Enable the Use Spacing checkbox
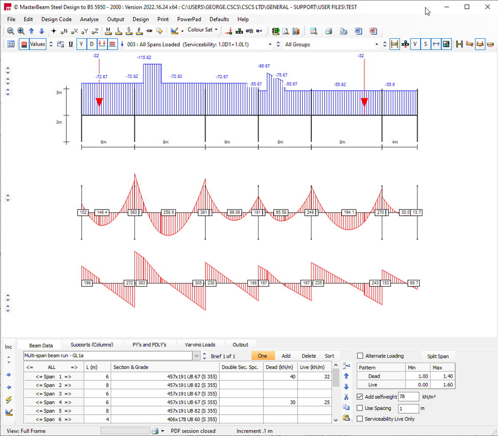Screen dimensions: 498x436 [360, 408]
